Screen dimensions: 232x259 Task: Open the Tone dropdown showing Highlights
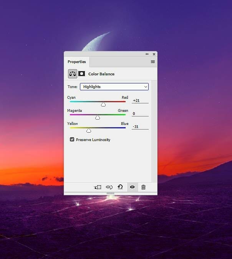point(114,86)
